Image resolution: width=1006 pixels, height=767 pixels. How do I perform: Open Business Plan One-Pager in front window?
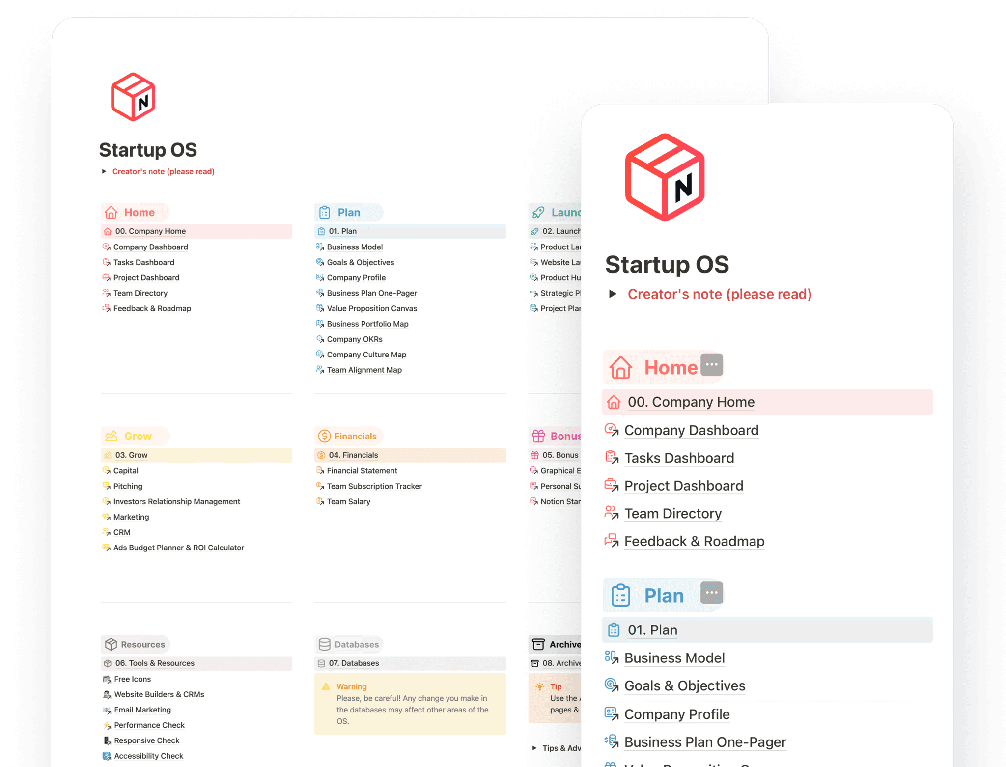[705, 742]
